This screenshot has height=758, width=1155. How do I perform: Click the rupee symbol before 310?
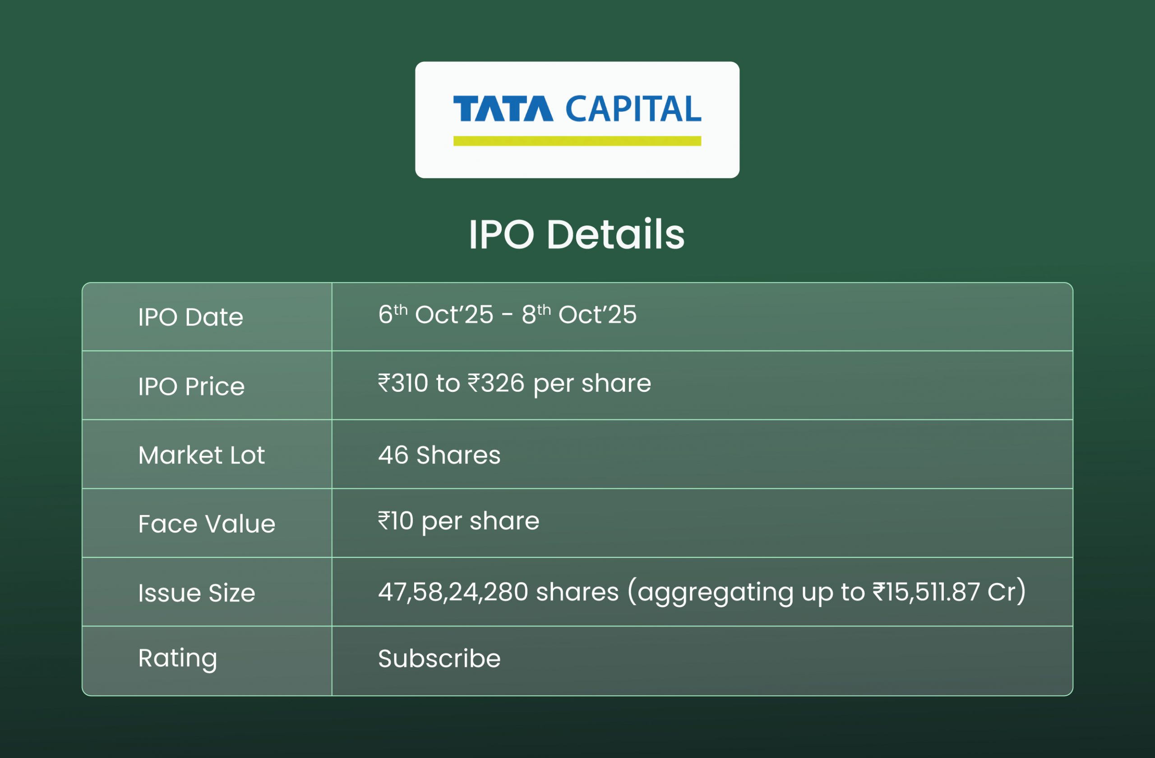[x=384, y=382]
